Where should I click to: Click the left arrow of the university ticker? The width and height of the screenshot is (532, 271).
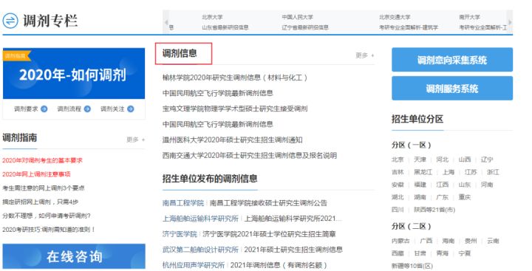(x=166, y=22)
